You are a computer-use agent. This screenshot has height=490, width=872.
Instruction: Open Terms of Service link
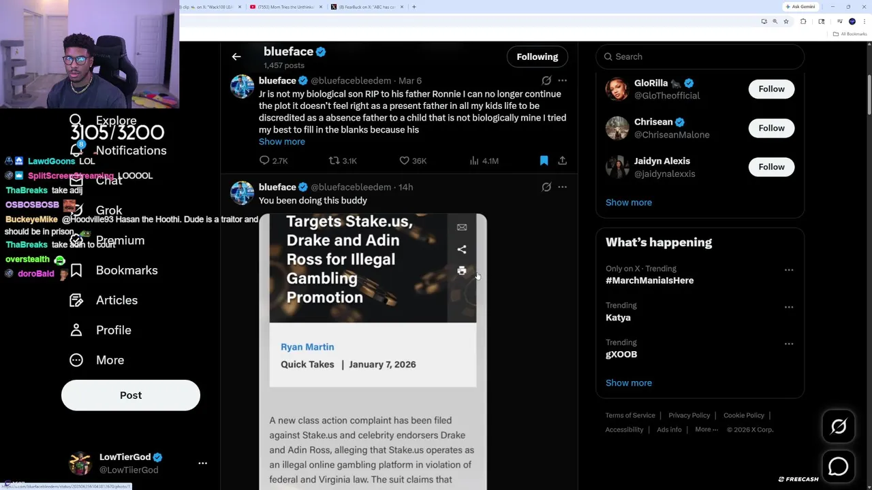pos(630,415)
